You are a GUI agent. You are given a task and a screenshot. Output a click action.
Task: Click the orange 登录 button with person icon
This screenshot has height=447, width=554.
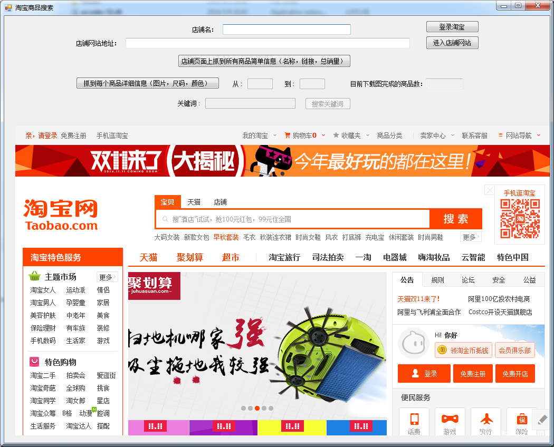tap(424, 374)
